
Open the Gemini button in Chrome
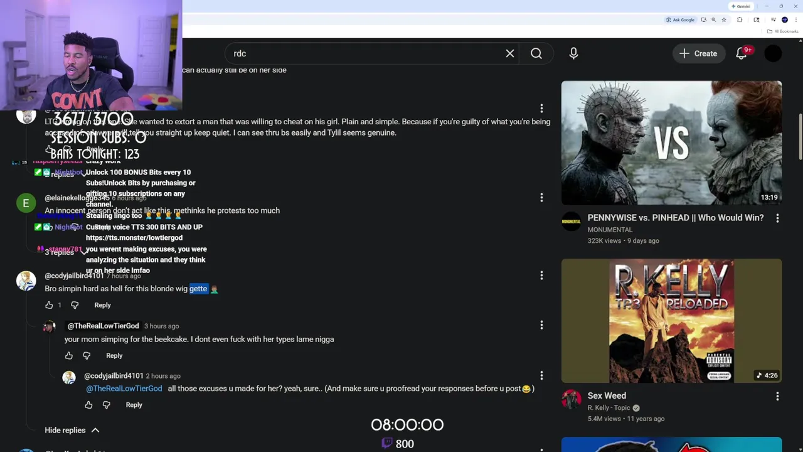point(741,6)
